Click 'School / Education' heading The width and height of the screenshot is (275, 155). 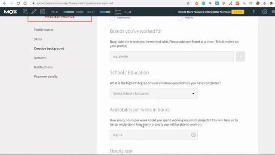(x=129, y=73)
